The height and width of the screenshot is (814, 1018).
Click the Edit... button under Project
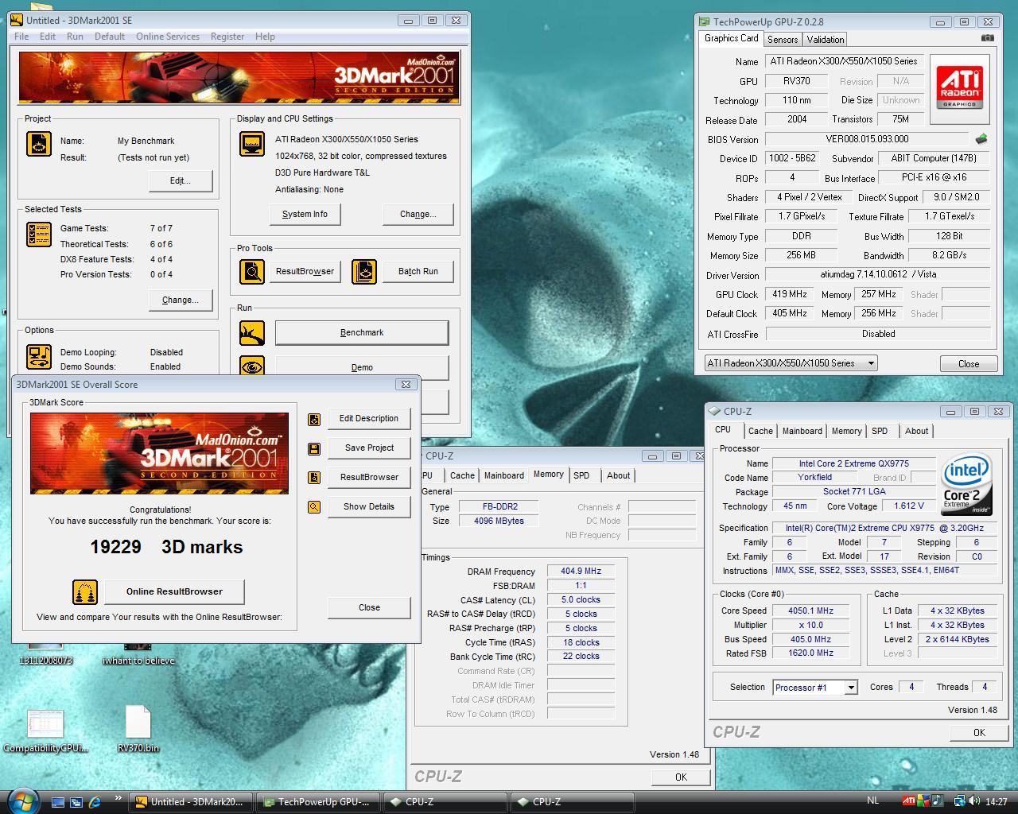click(181, 181)
